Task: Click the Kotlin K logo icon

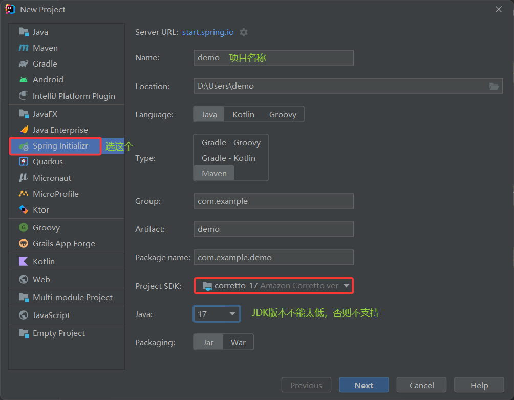Action: (x=24, y=261)
